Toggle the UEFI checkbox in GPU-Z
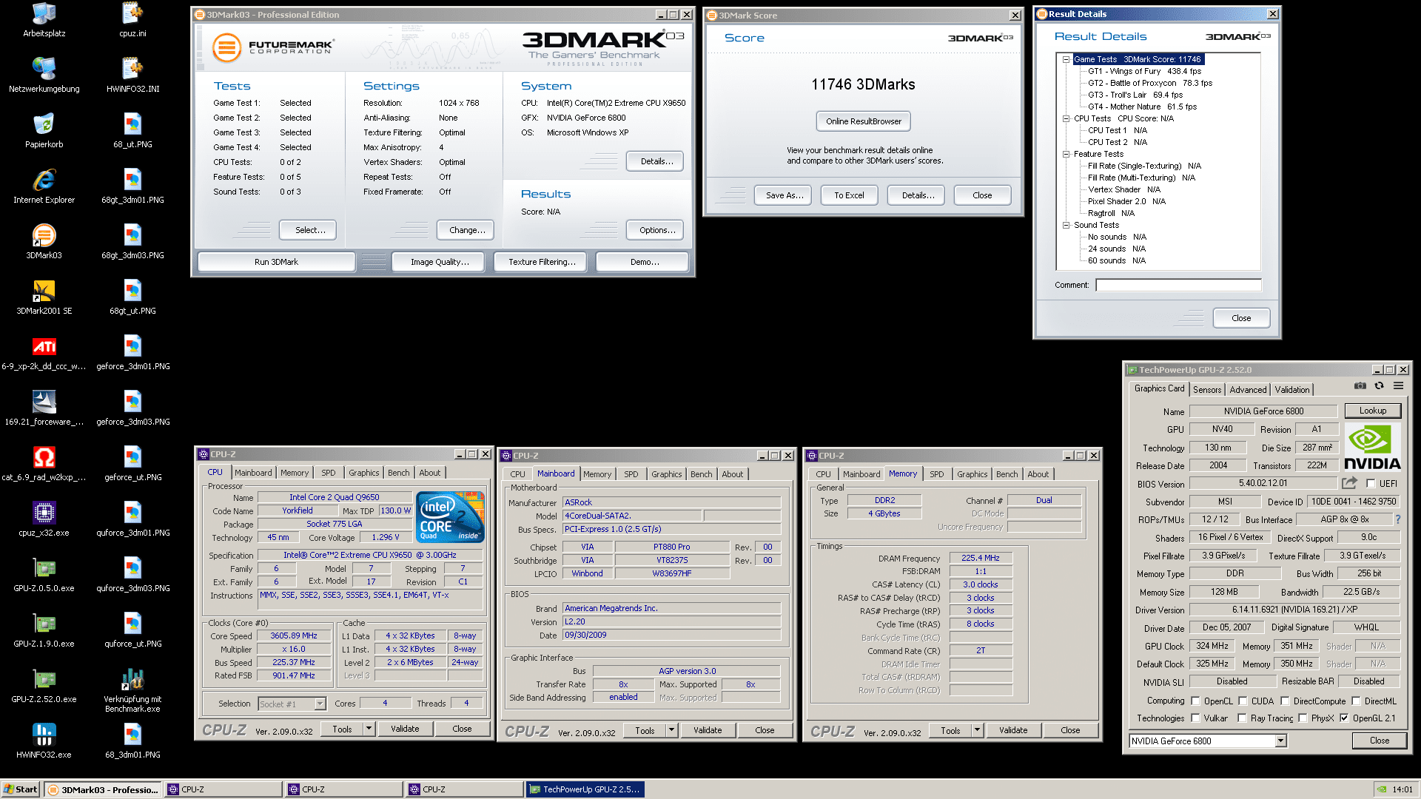Viewport: 1421px width, 799px height. pos(1371,484)
